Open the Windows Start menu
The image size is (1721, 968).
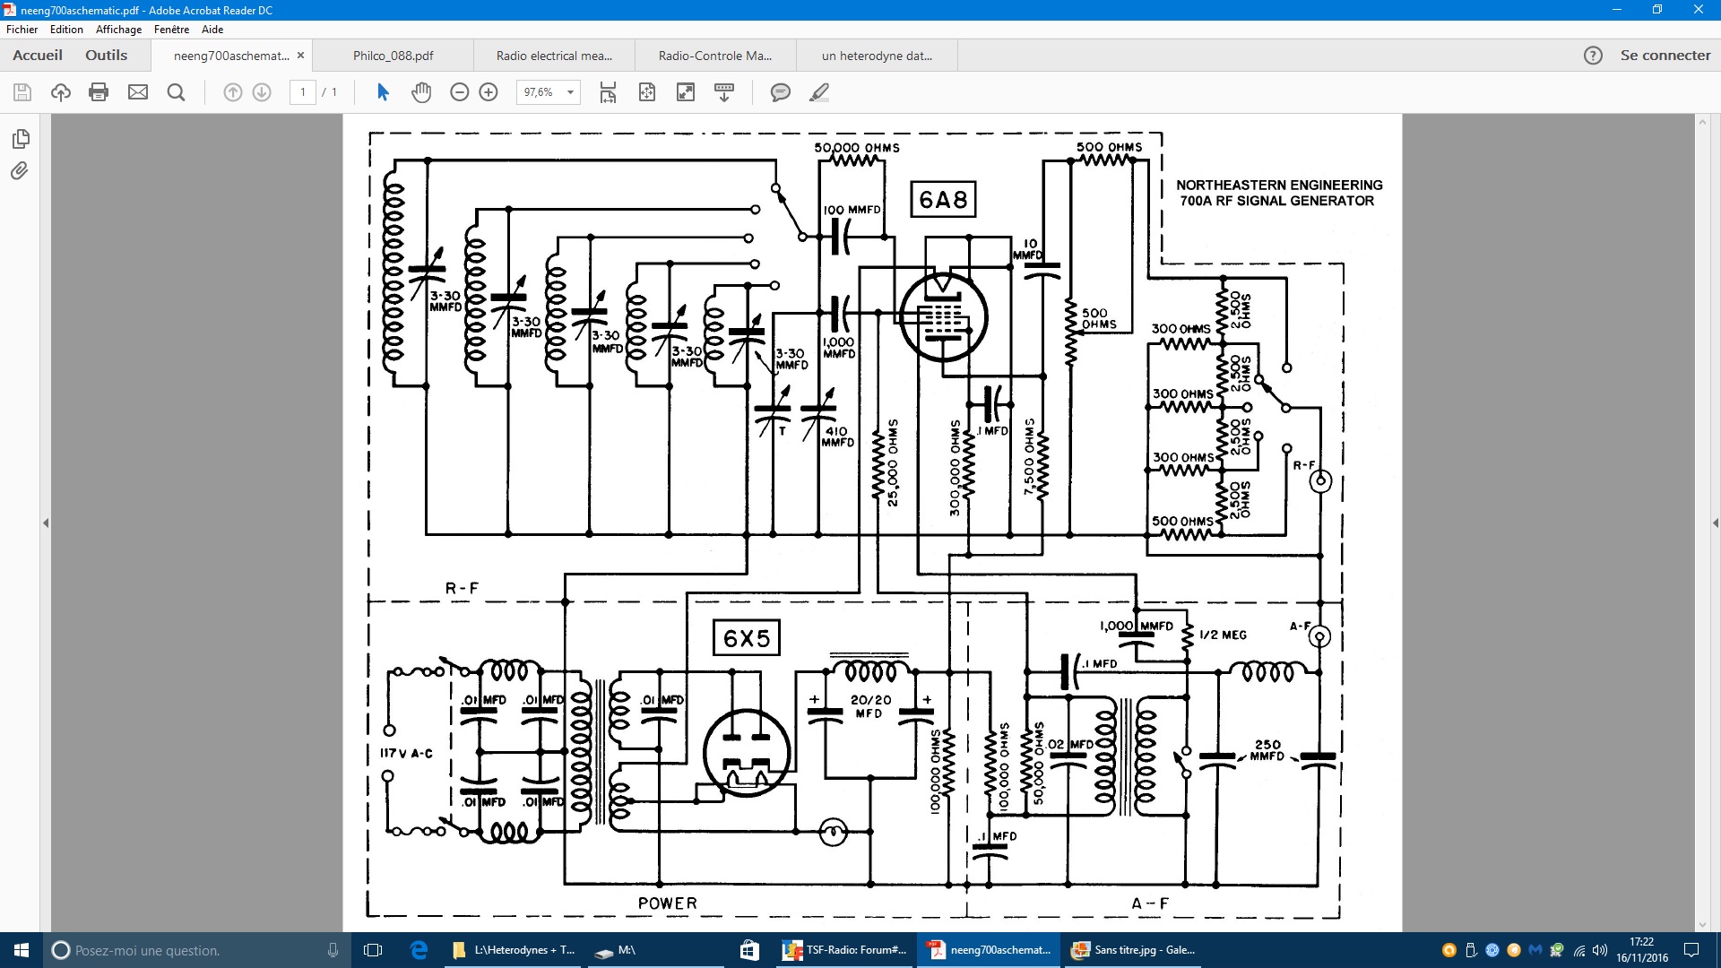(x=22, y=950)
